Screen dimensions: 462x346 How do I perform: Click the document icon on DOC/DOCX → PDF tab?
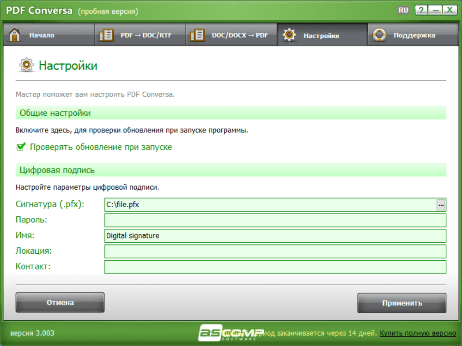click(197, 36)
